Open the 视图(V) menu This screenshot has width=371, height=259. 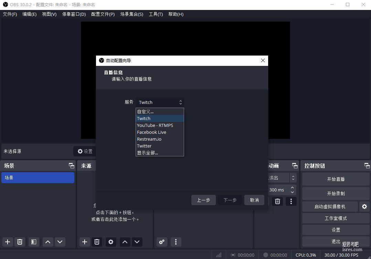coord(49,14)
